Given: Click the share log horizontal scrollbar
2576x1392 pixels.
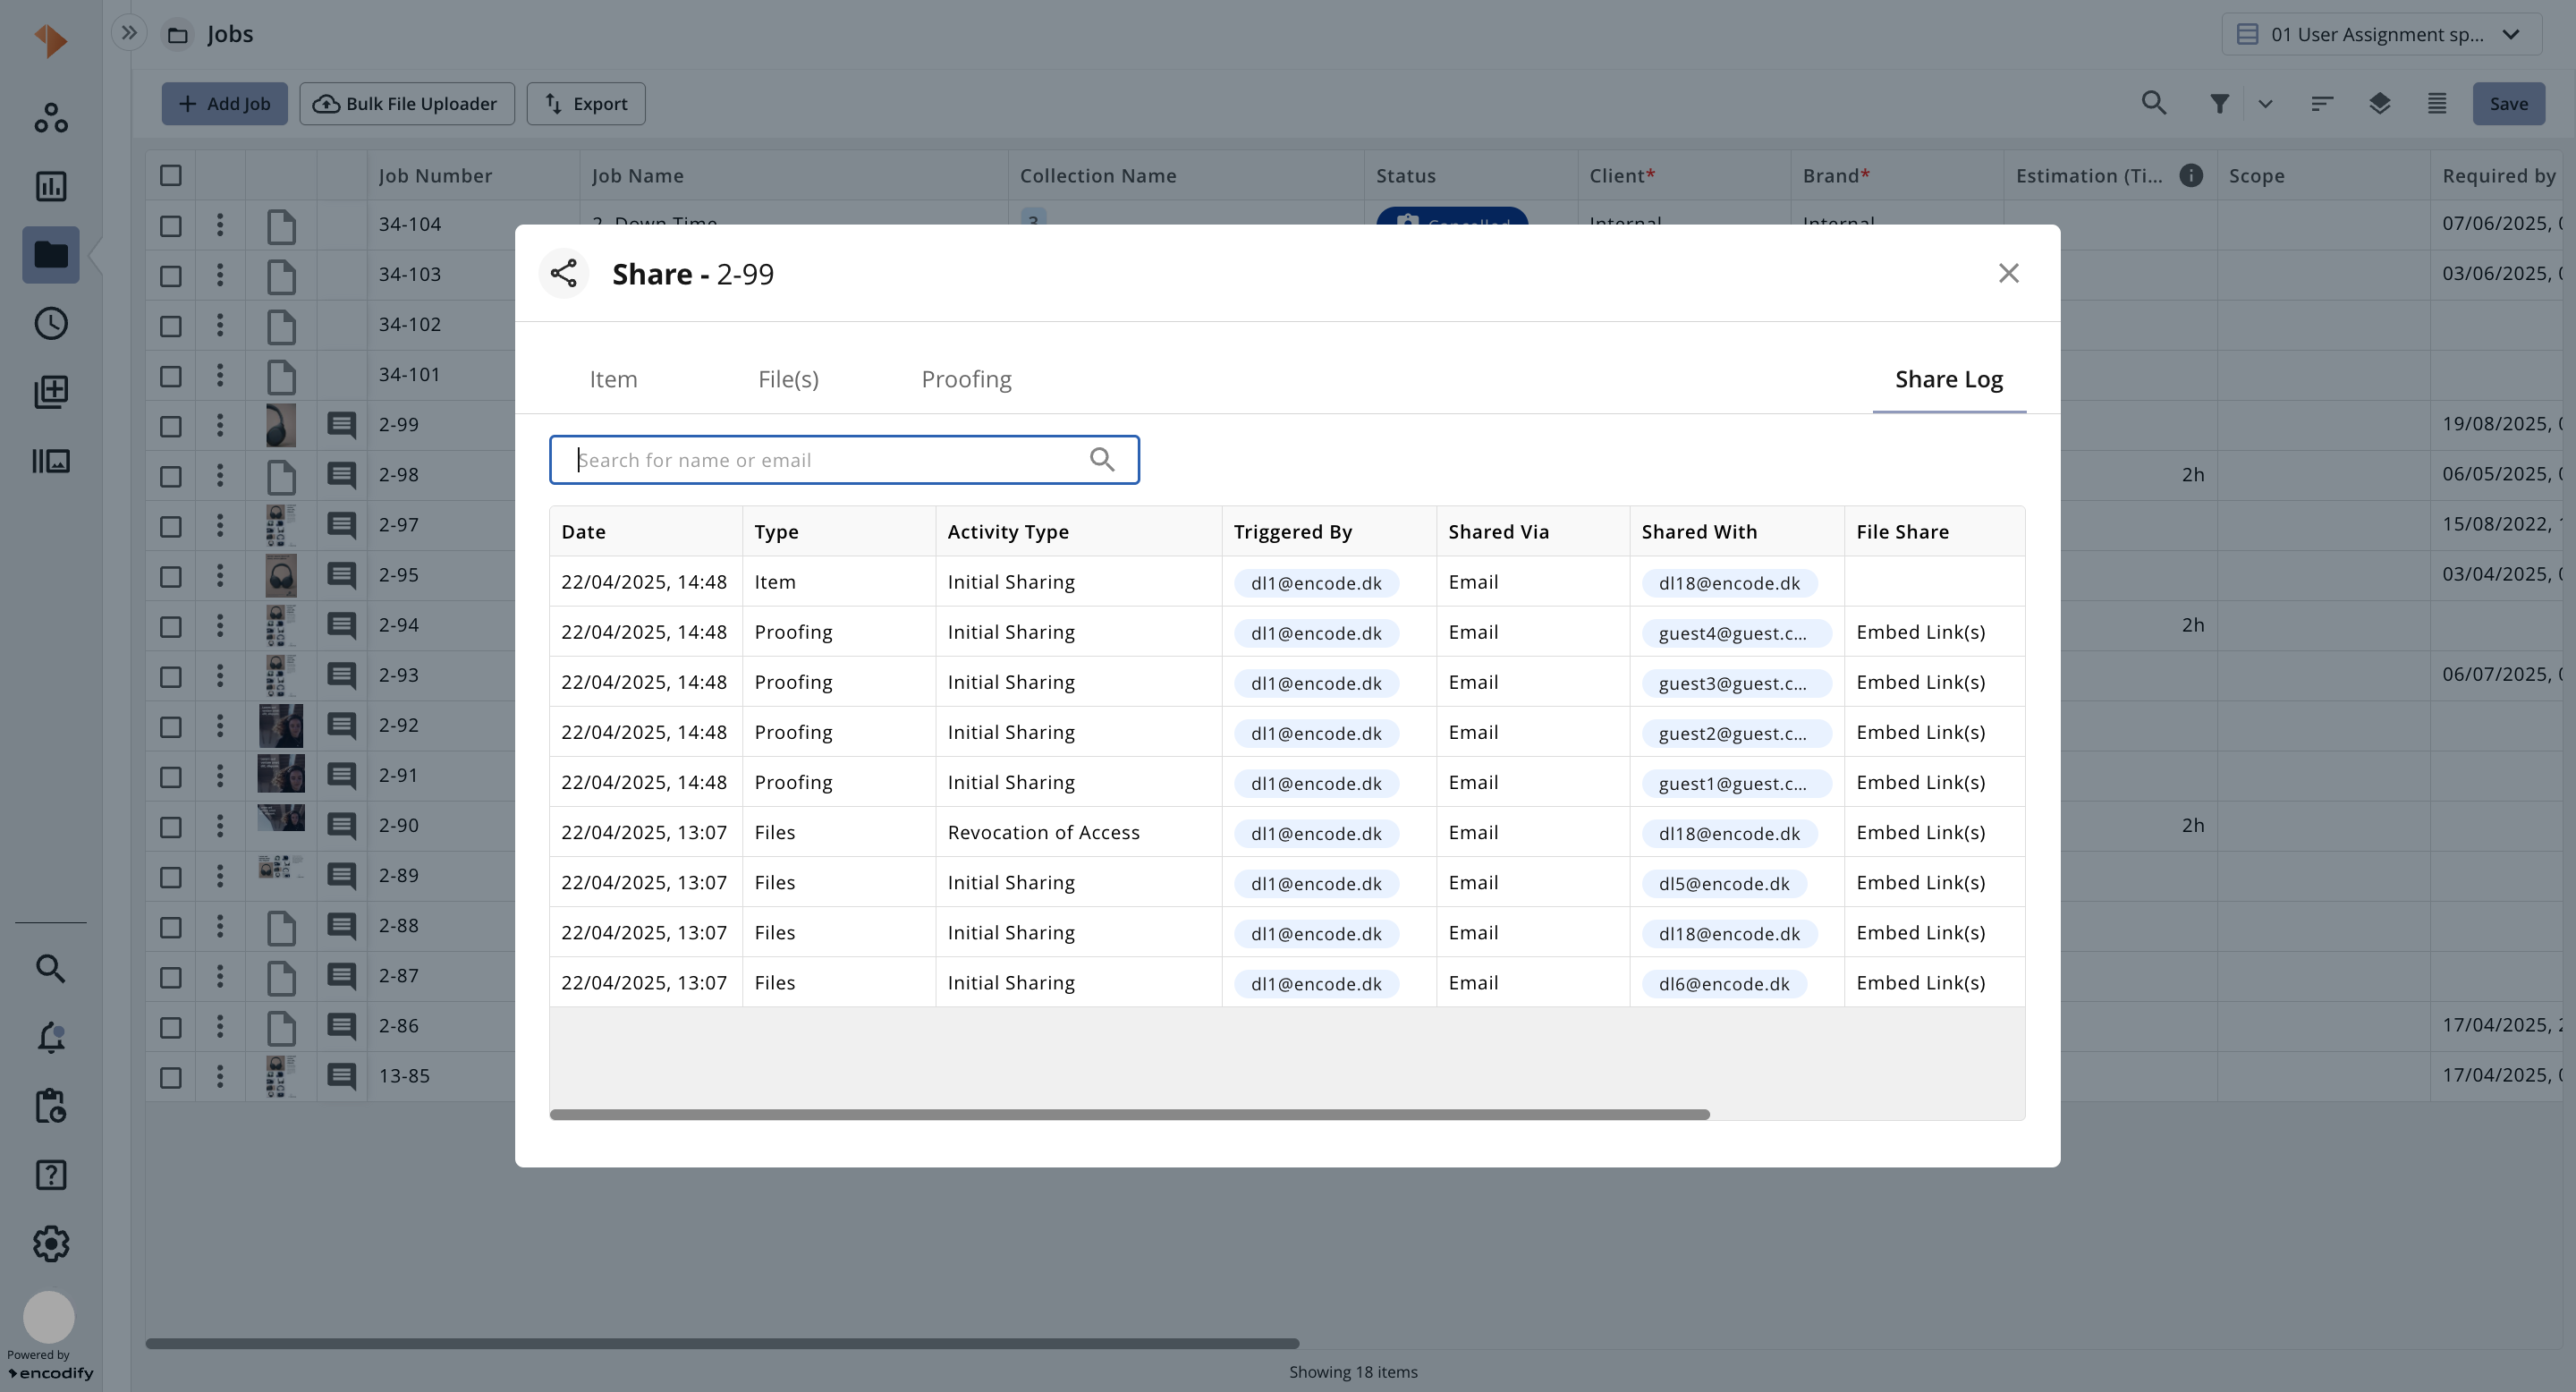Looking at the screenshot, I should pos(1129,1114).
